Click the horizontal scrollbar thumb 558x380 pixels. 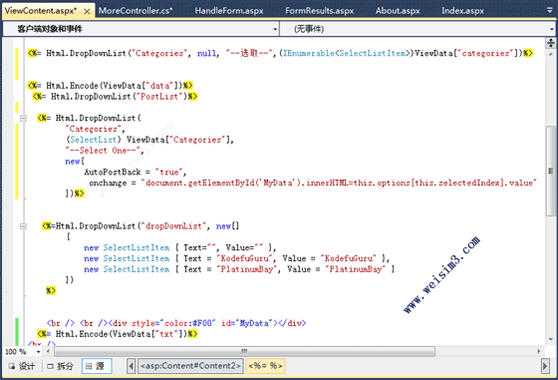tap(244, 351)
